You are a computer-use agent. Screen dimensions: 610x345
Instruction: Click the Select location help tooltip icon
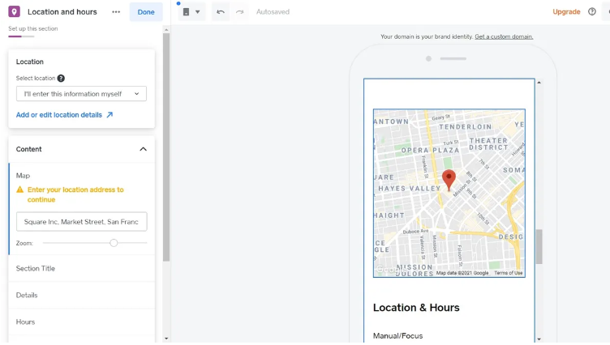[x=61, y=78]
